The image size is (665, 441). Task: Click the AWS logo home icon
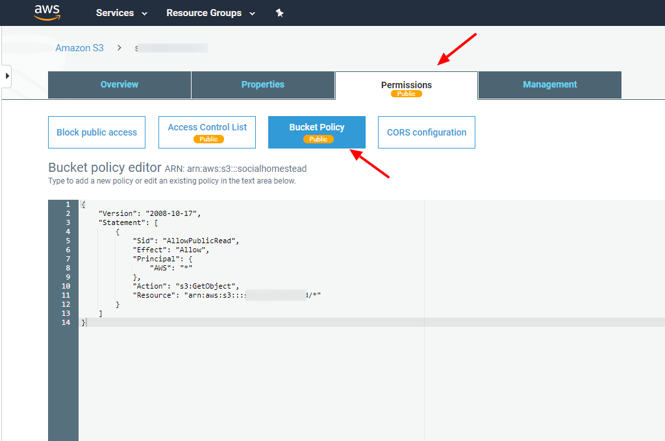click(47, 13)
